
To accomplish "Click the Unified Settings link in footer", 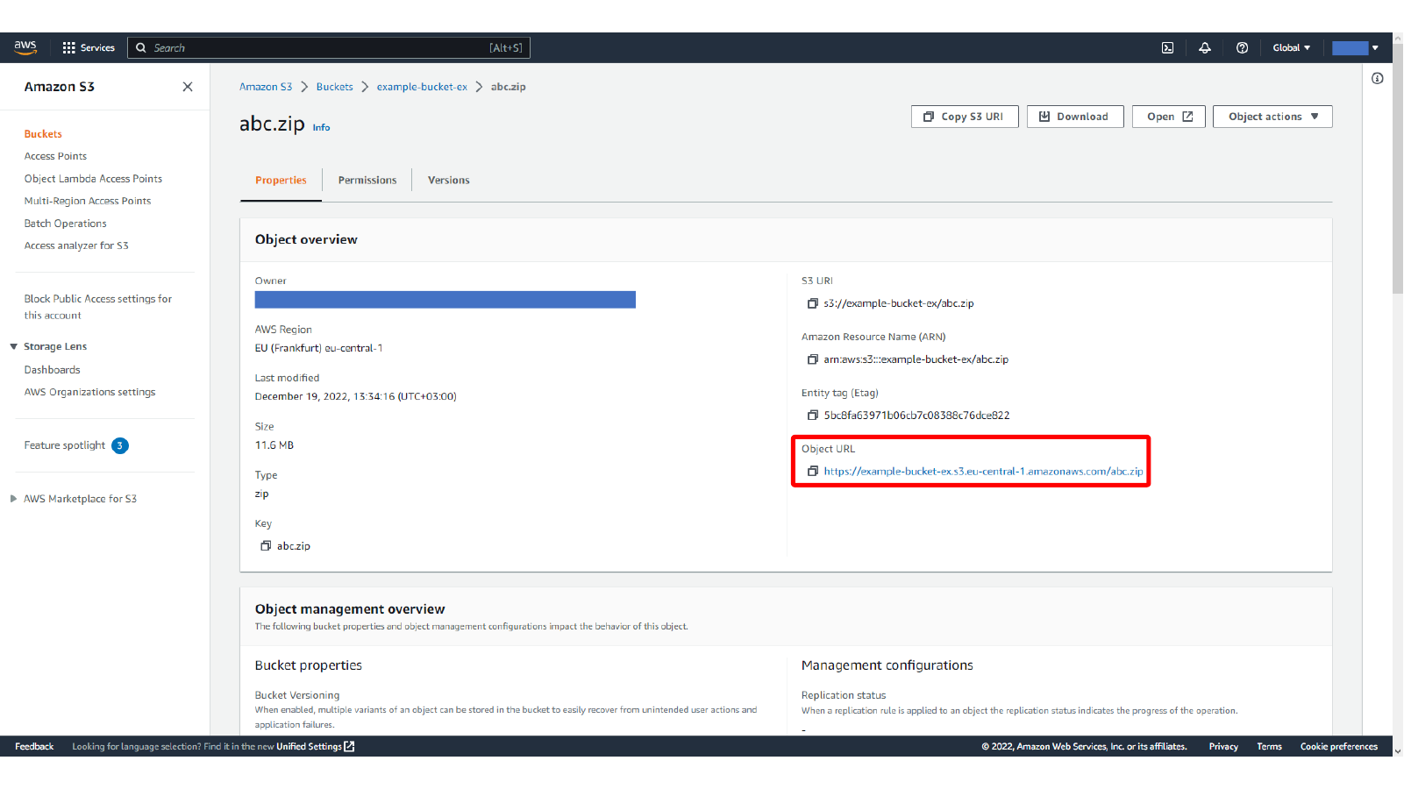I will (x=309, y=747).
